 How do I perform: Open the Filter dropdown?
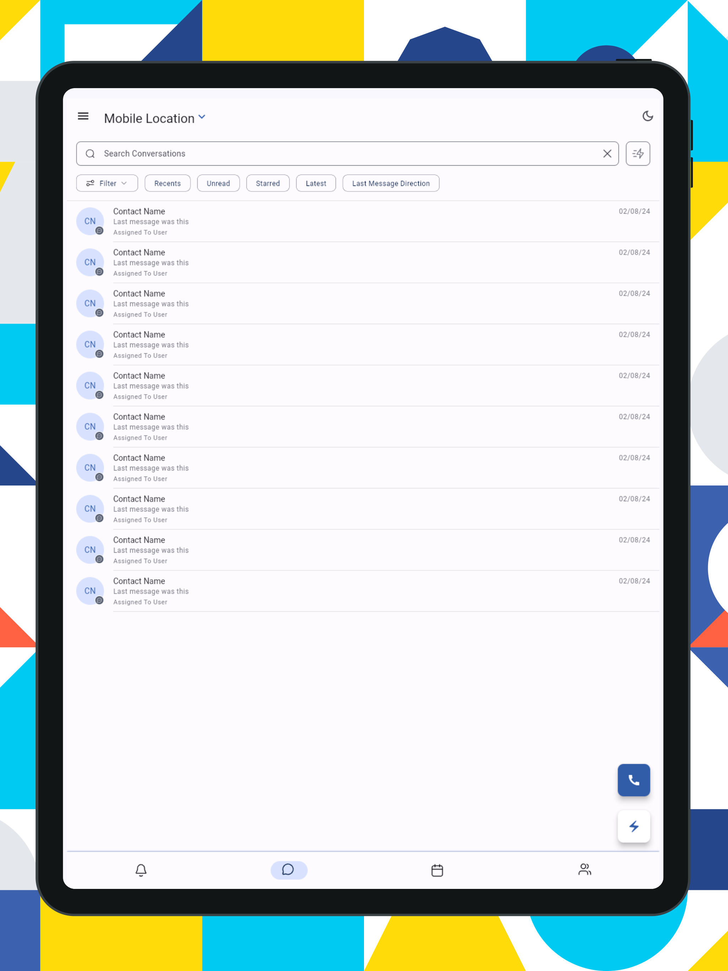pos(107,183)
